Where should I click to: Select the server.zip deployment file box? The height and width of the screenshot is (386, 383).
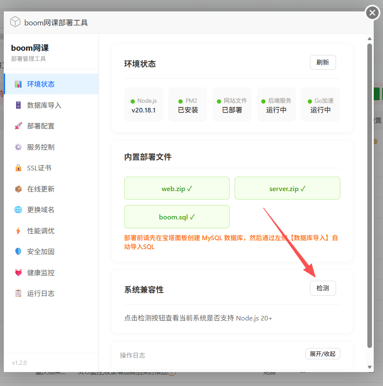pos(287,188)
